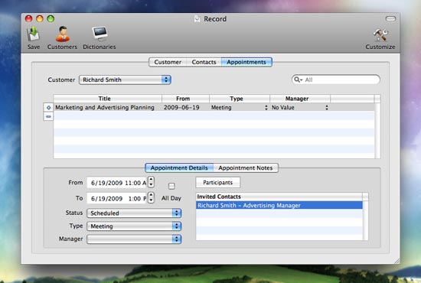Click the To date-time stepper
The width and height of the screenshot is (421, 283).
tap(151, 197)
